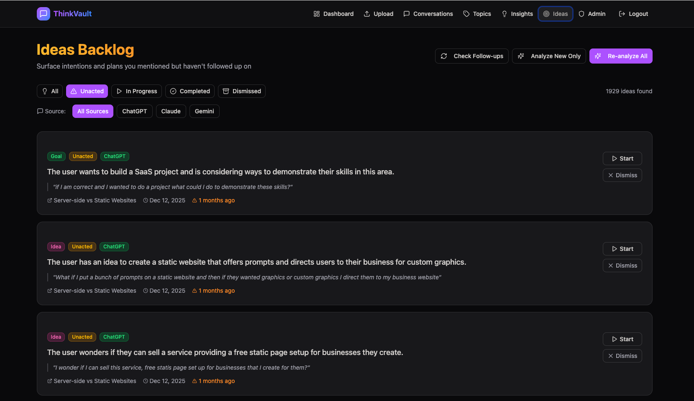Screen dimensions: 694x401
Task: Switch source filter to Claude
Action: [171, 111]
